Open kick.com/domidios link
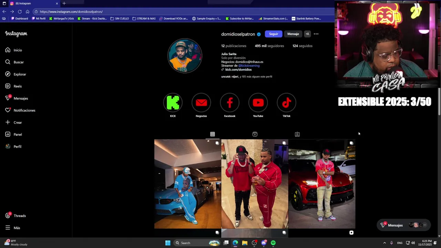 tap(238, 70)
